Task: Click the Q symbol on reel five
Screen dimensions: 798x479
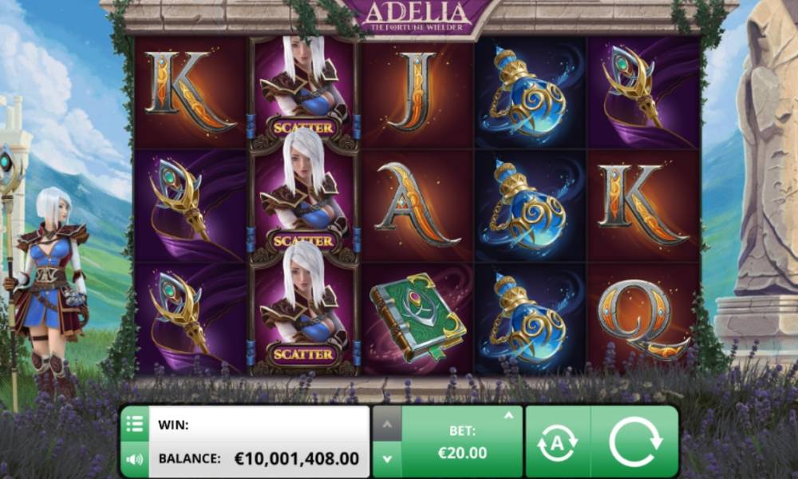Action: 643,319
